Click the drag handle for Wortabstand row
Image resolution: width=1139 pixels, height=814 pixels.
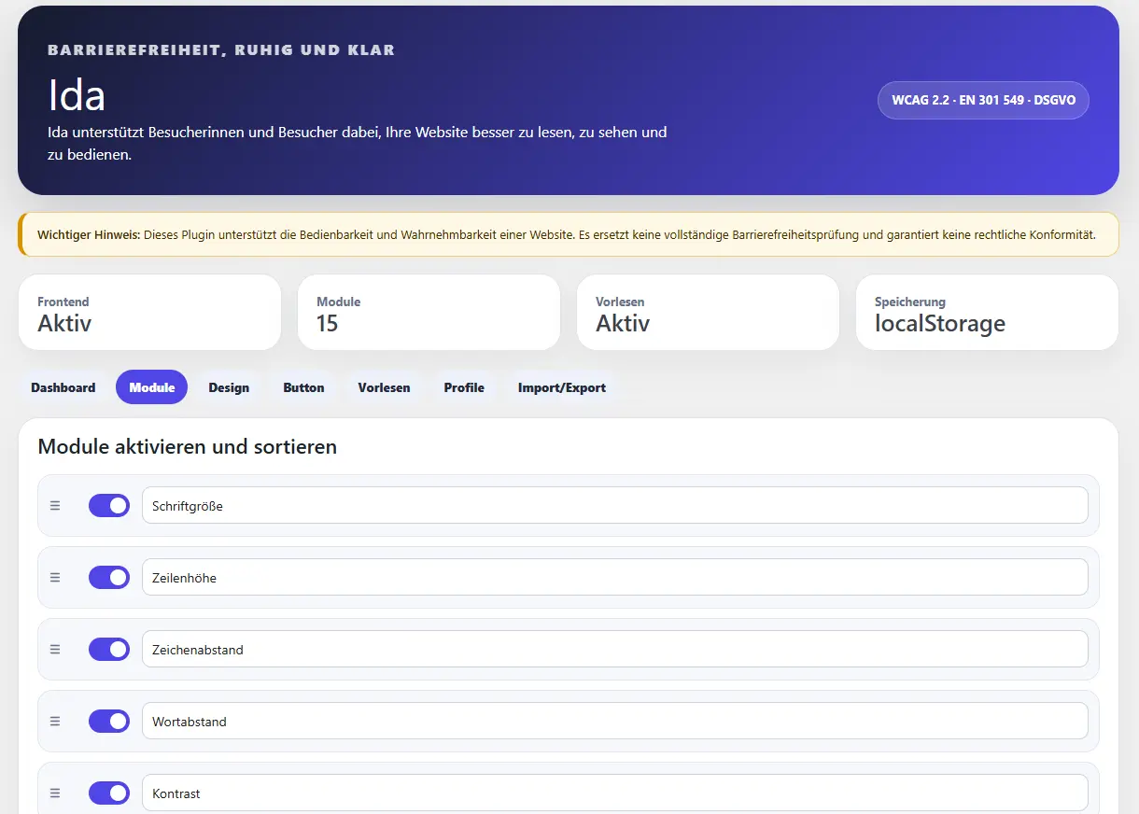tap(55, 722)
